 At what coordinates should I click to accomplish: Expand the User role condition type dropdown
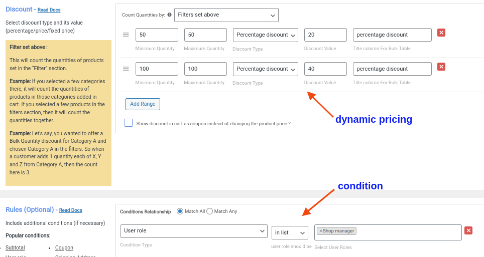point(194,231)
